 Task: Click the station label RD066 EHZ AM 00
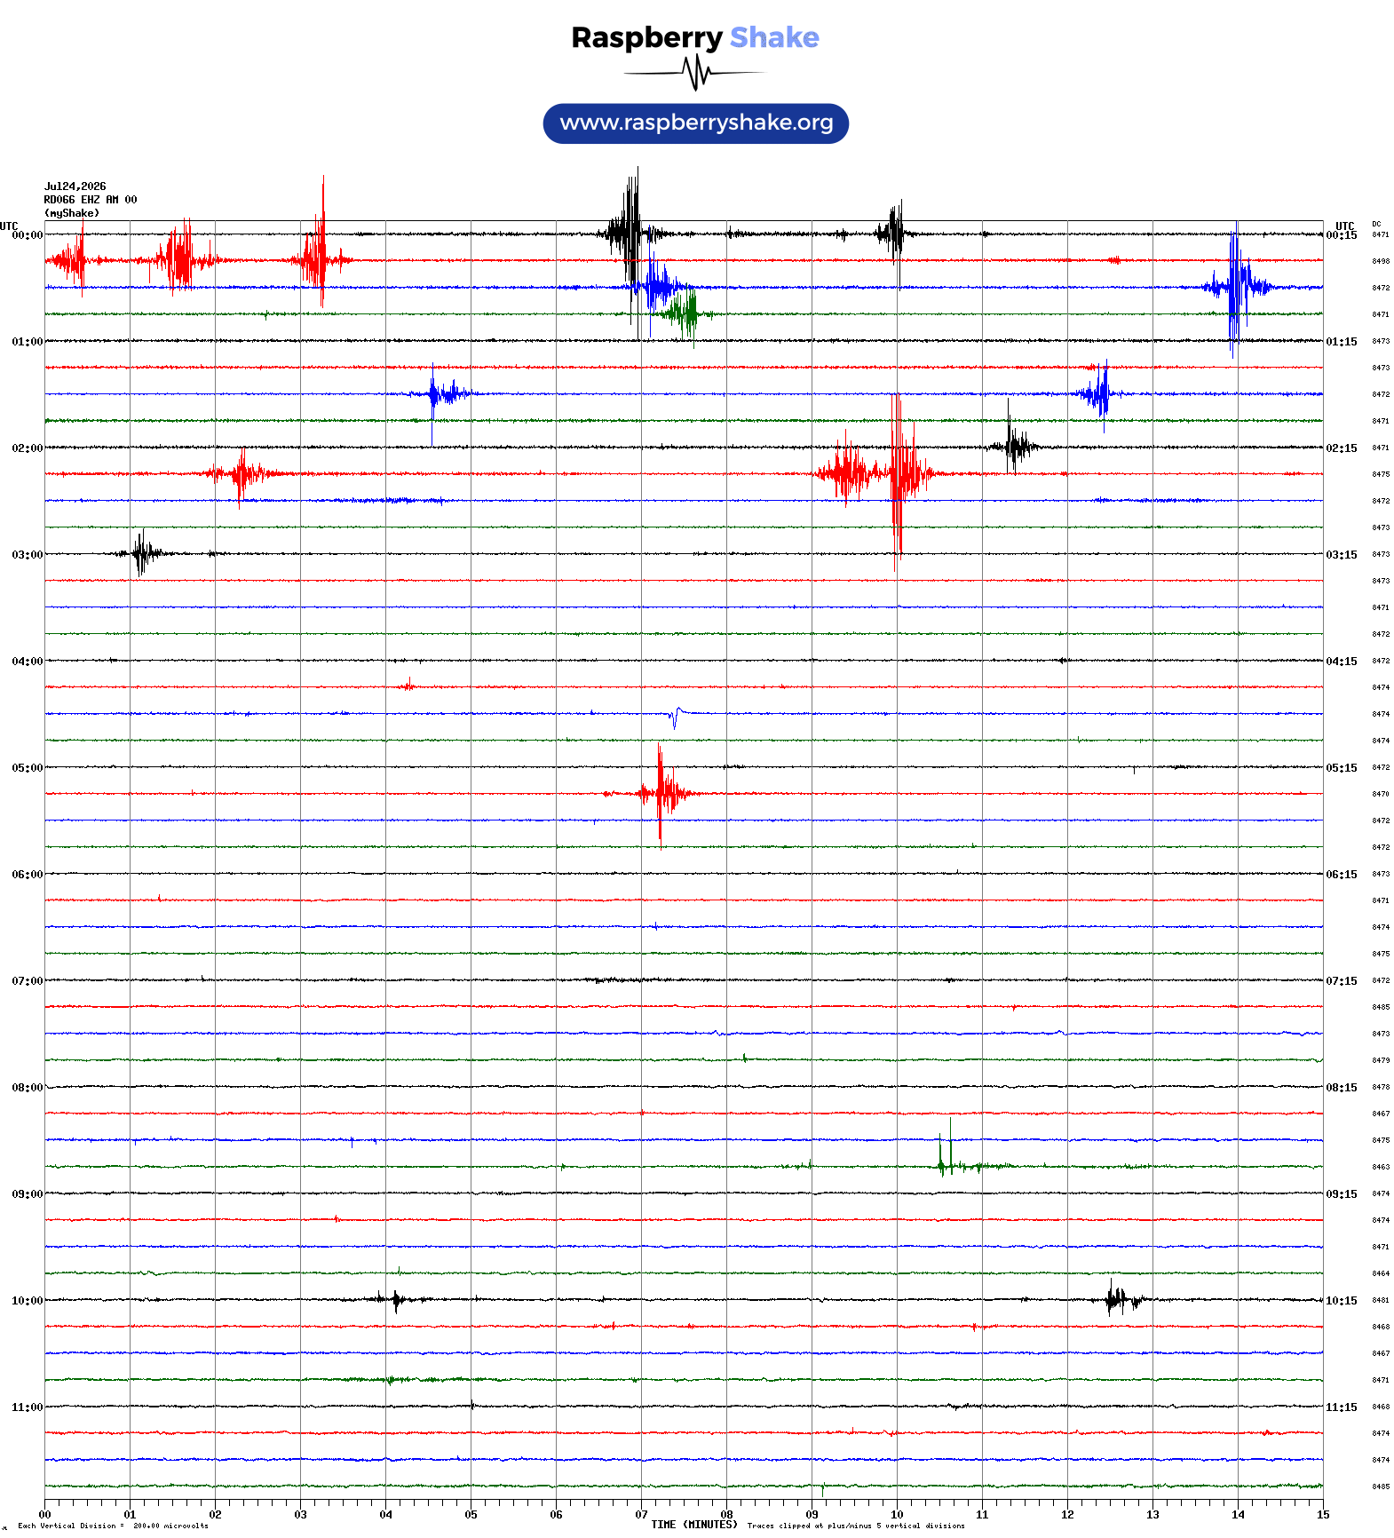(x=91, y=200)
